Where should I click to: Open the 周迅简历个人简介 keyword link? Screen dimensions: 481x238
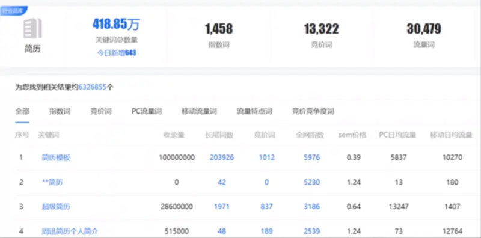click(x=70, y=231)
